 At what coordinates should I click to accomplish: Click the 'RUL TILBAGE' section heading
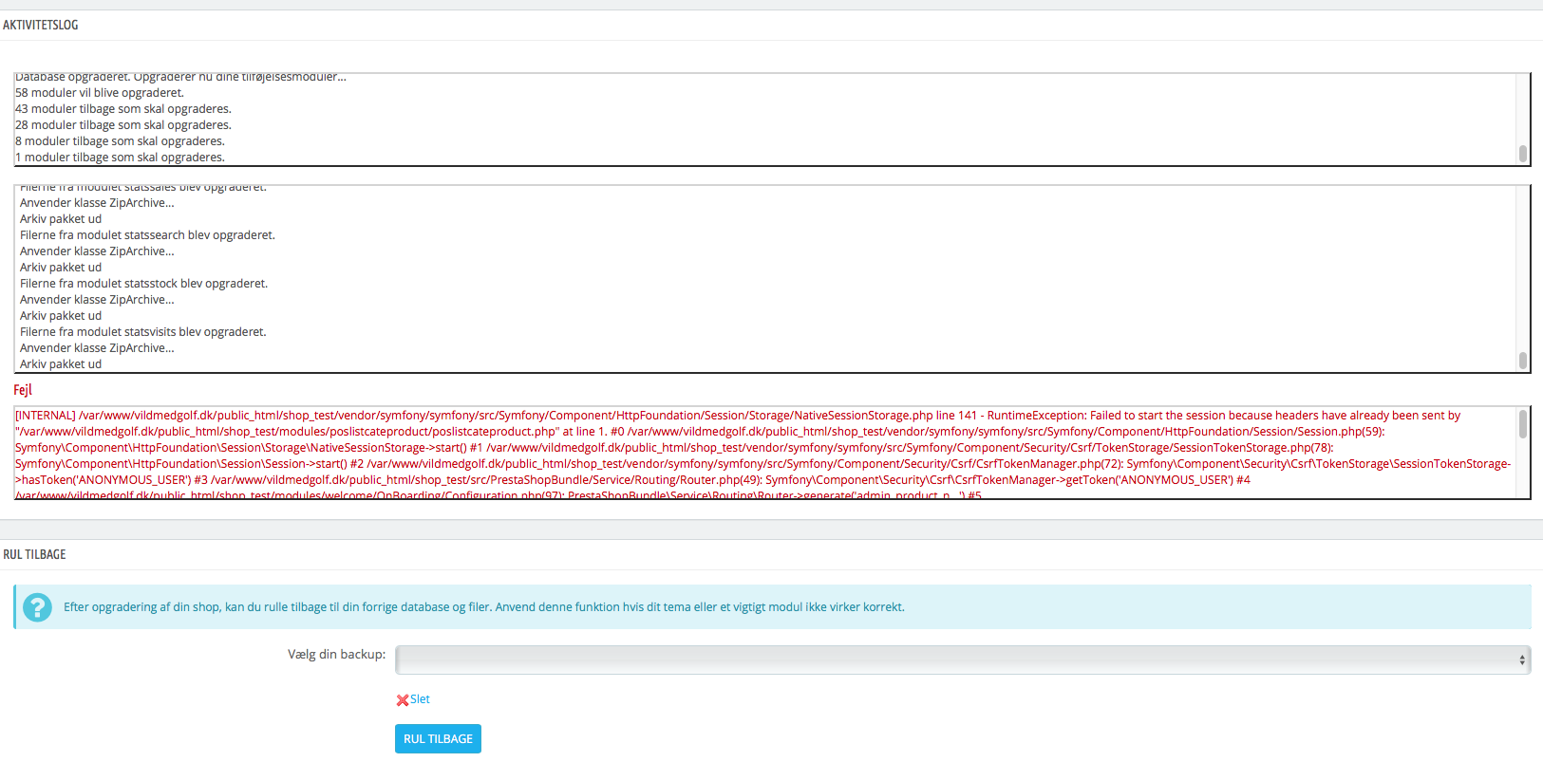pos(34,555)
